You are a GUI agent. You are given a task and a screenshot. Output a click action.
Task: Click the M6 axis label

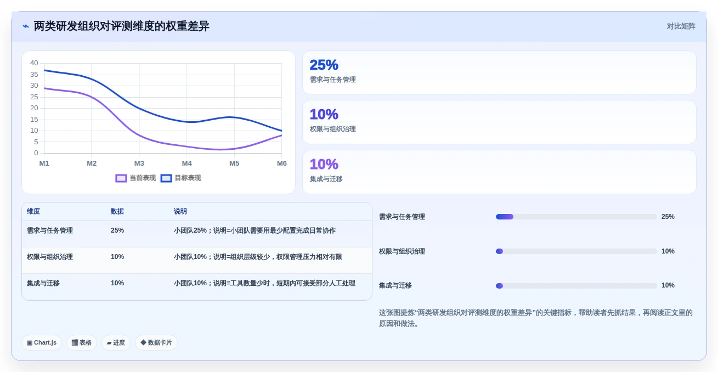(282, 164)
